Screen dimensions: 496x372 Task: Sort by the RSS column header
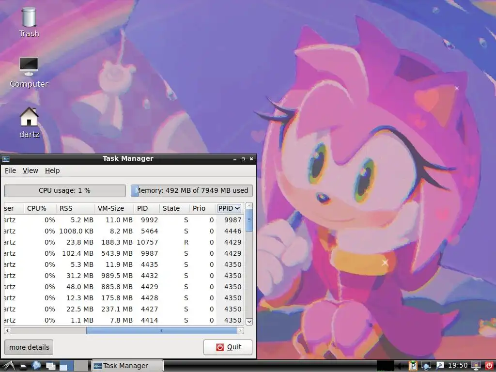point(76,208)
